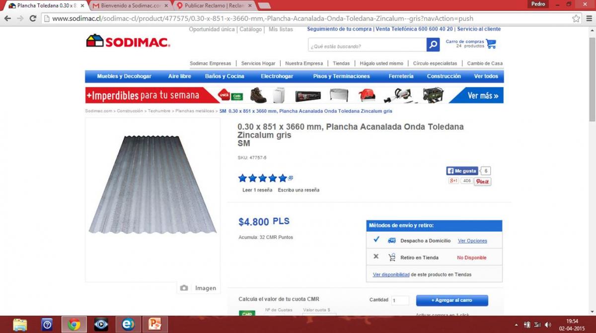The image size is (596, 333).
Task: Open Electrohogar menu
Action: [x=277, y=77]
